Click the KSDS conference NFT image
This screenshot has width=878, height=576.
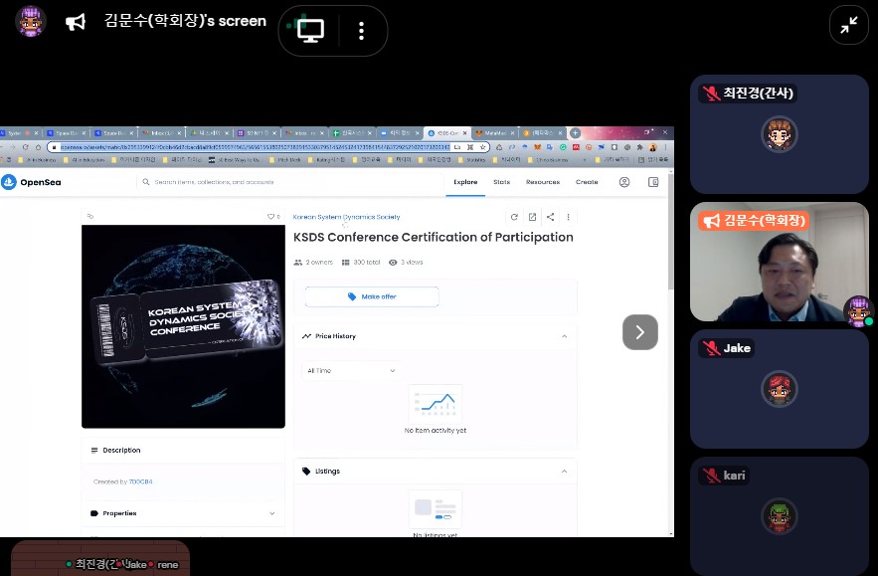(183, 326)
